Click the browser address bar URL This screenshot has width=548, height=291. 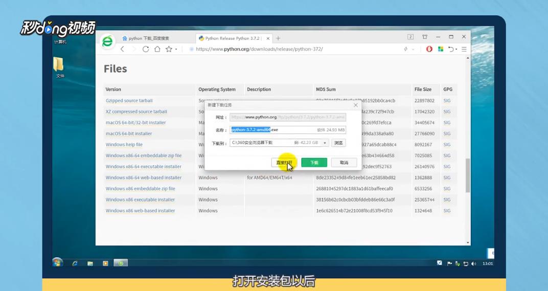coord(259,49)
